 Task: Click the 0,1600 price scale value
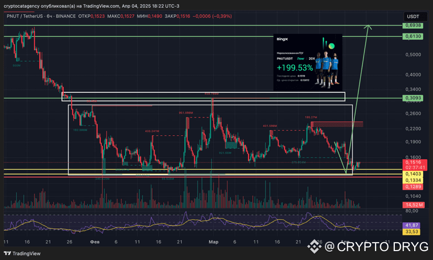point(413,157)
